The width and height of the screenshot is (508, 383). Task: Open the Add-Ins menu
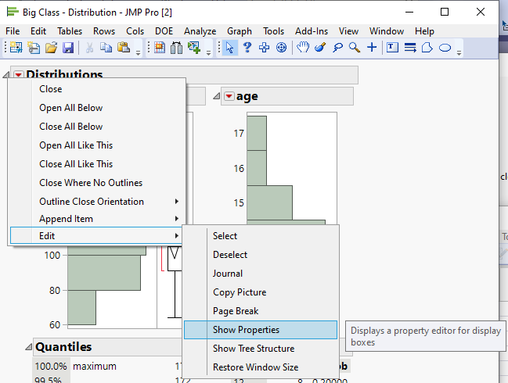[x=312, y=31]
